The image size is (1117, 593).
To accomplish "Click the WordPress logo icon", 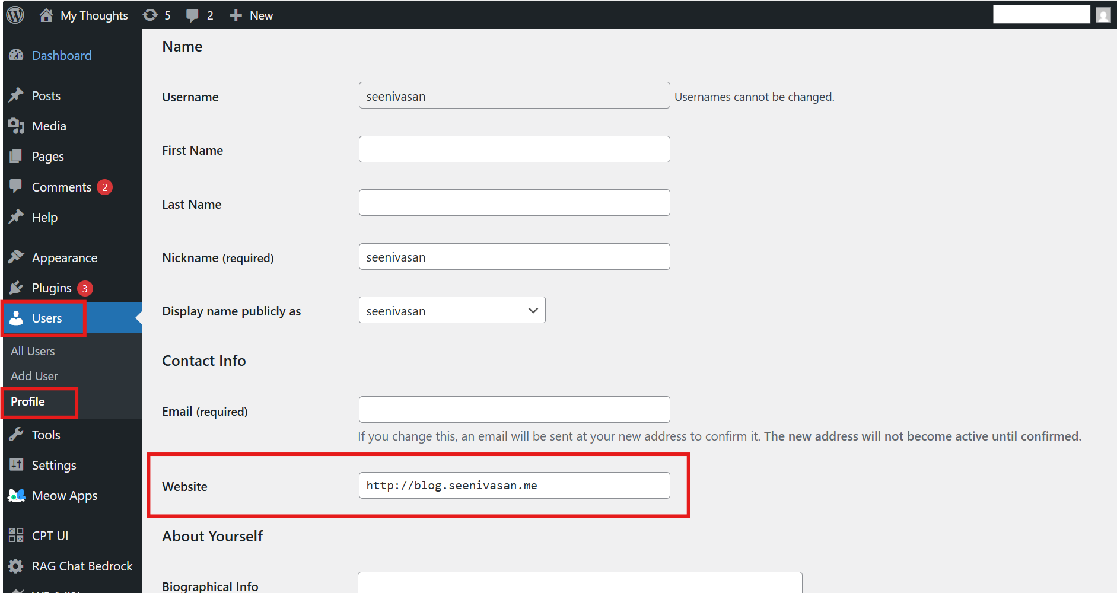I will click(15, 15).
